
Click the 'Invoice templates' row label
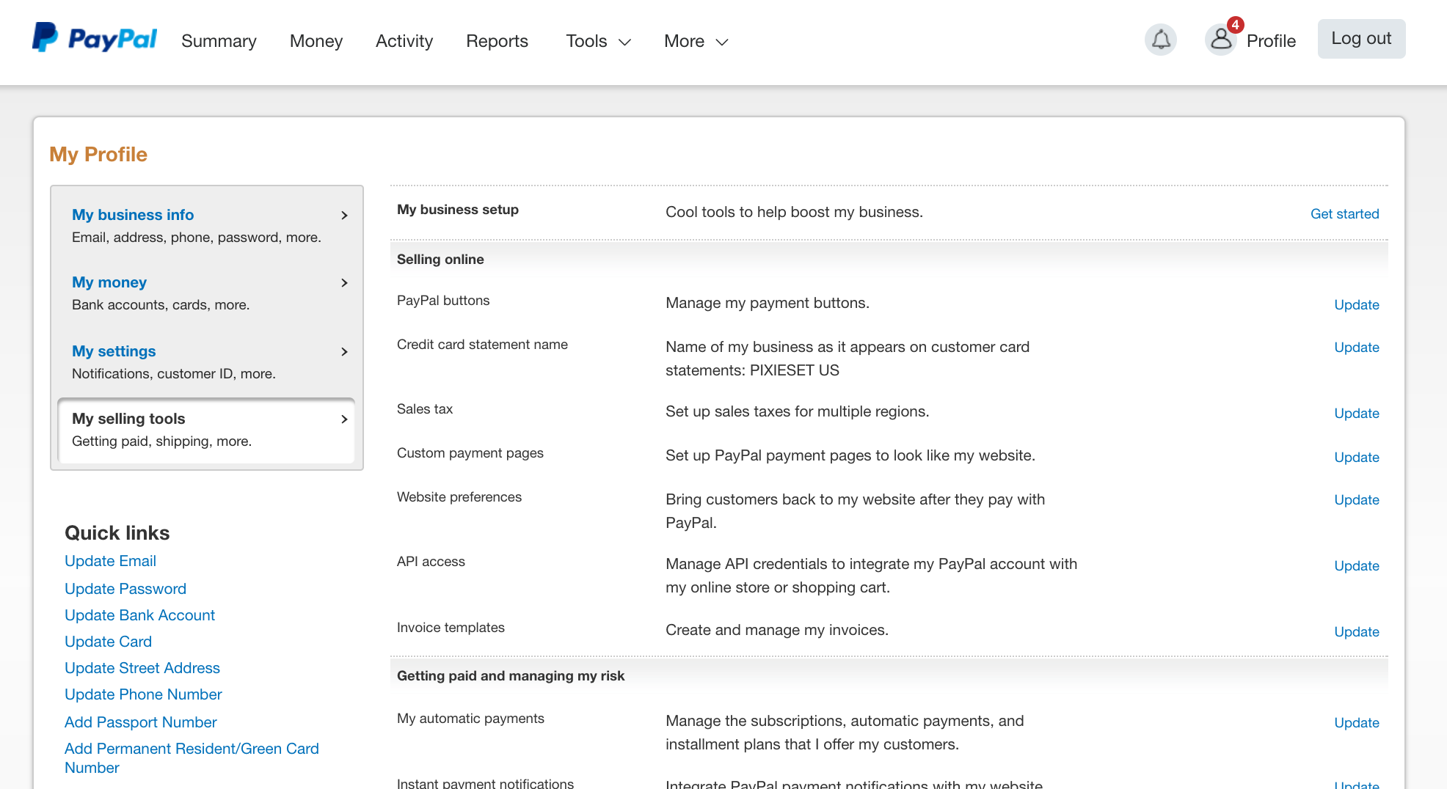tap(451, 628)
